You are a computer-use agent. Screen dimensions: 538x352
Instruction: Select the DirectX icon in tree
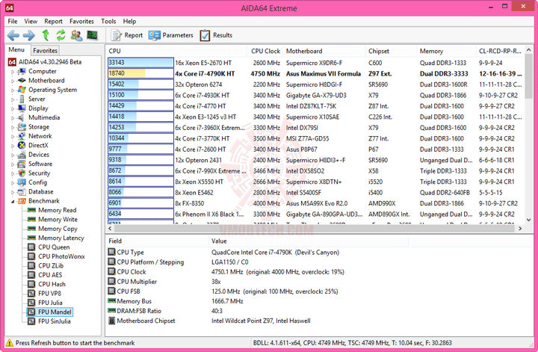point(22,145)
